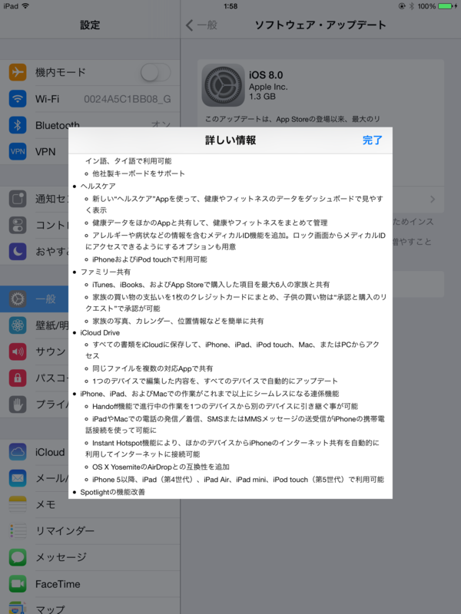Tap the ソフトウェア・アップデート header title
The image size is (461, 614).
(320, 25)
